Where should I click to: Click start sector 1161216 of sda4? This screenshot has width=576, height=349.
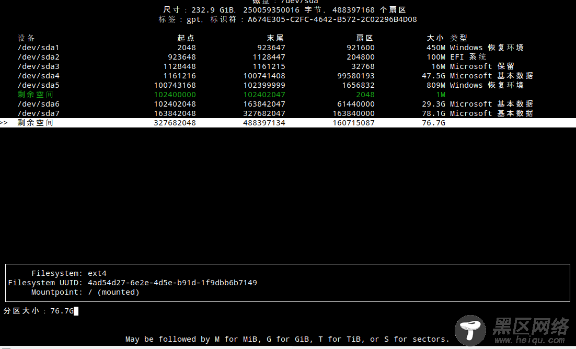pyautogui.click(x=180, y=76)
